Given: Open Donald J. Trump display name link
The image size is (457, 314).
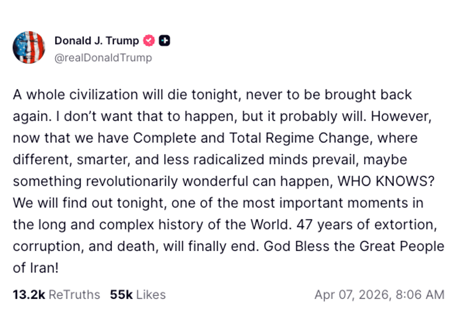Looking at the screenshot, I should [97, 41].
